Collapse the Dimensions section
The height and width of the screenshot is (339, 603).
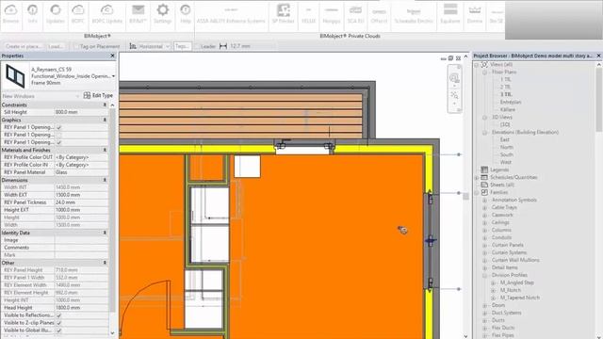(105, 180)
